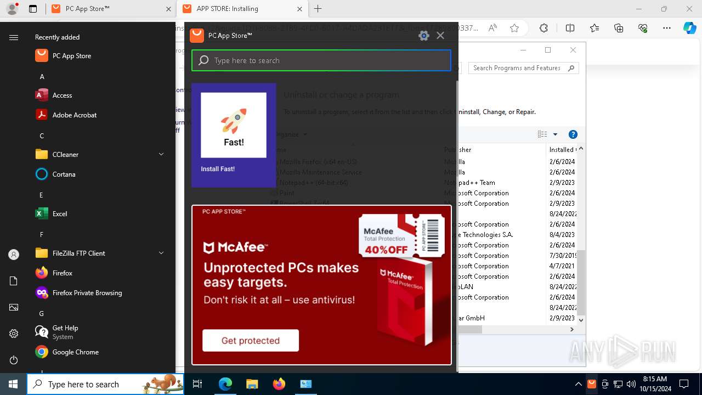Toggle Edge split screen
Screen dimensions: 702x395
point(570,28)
